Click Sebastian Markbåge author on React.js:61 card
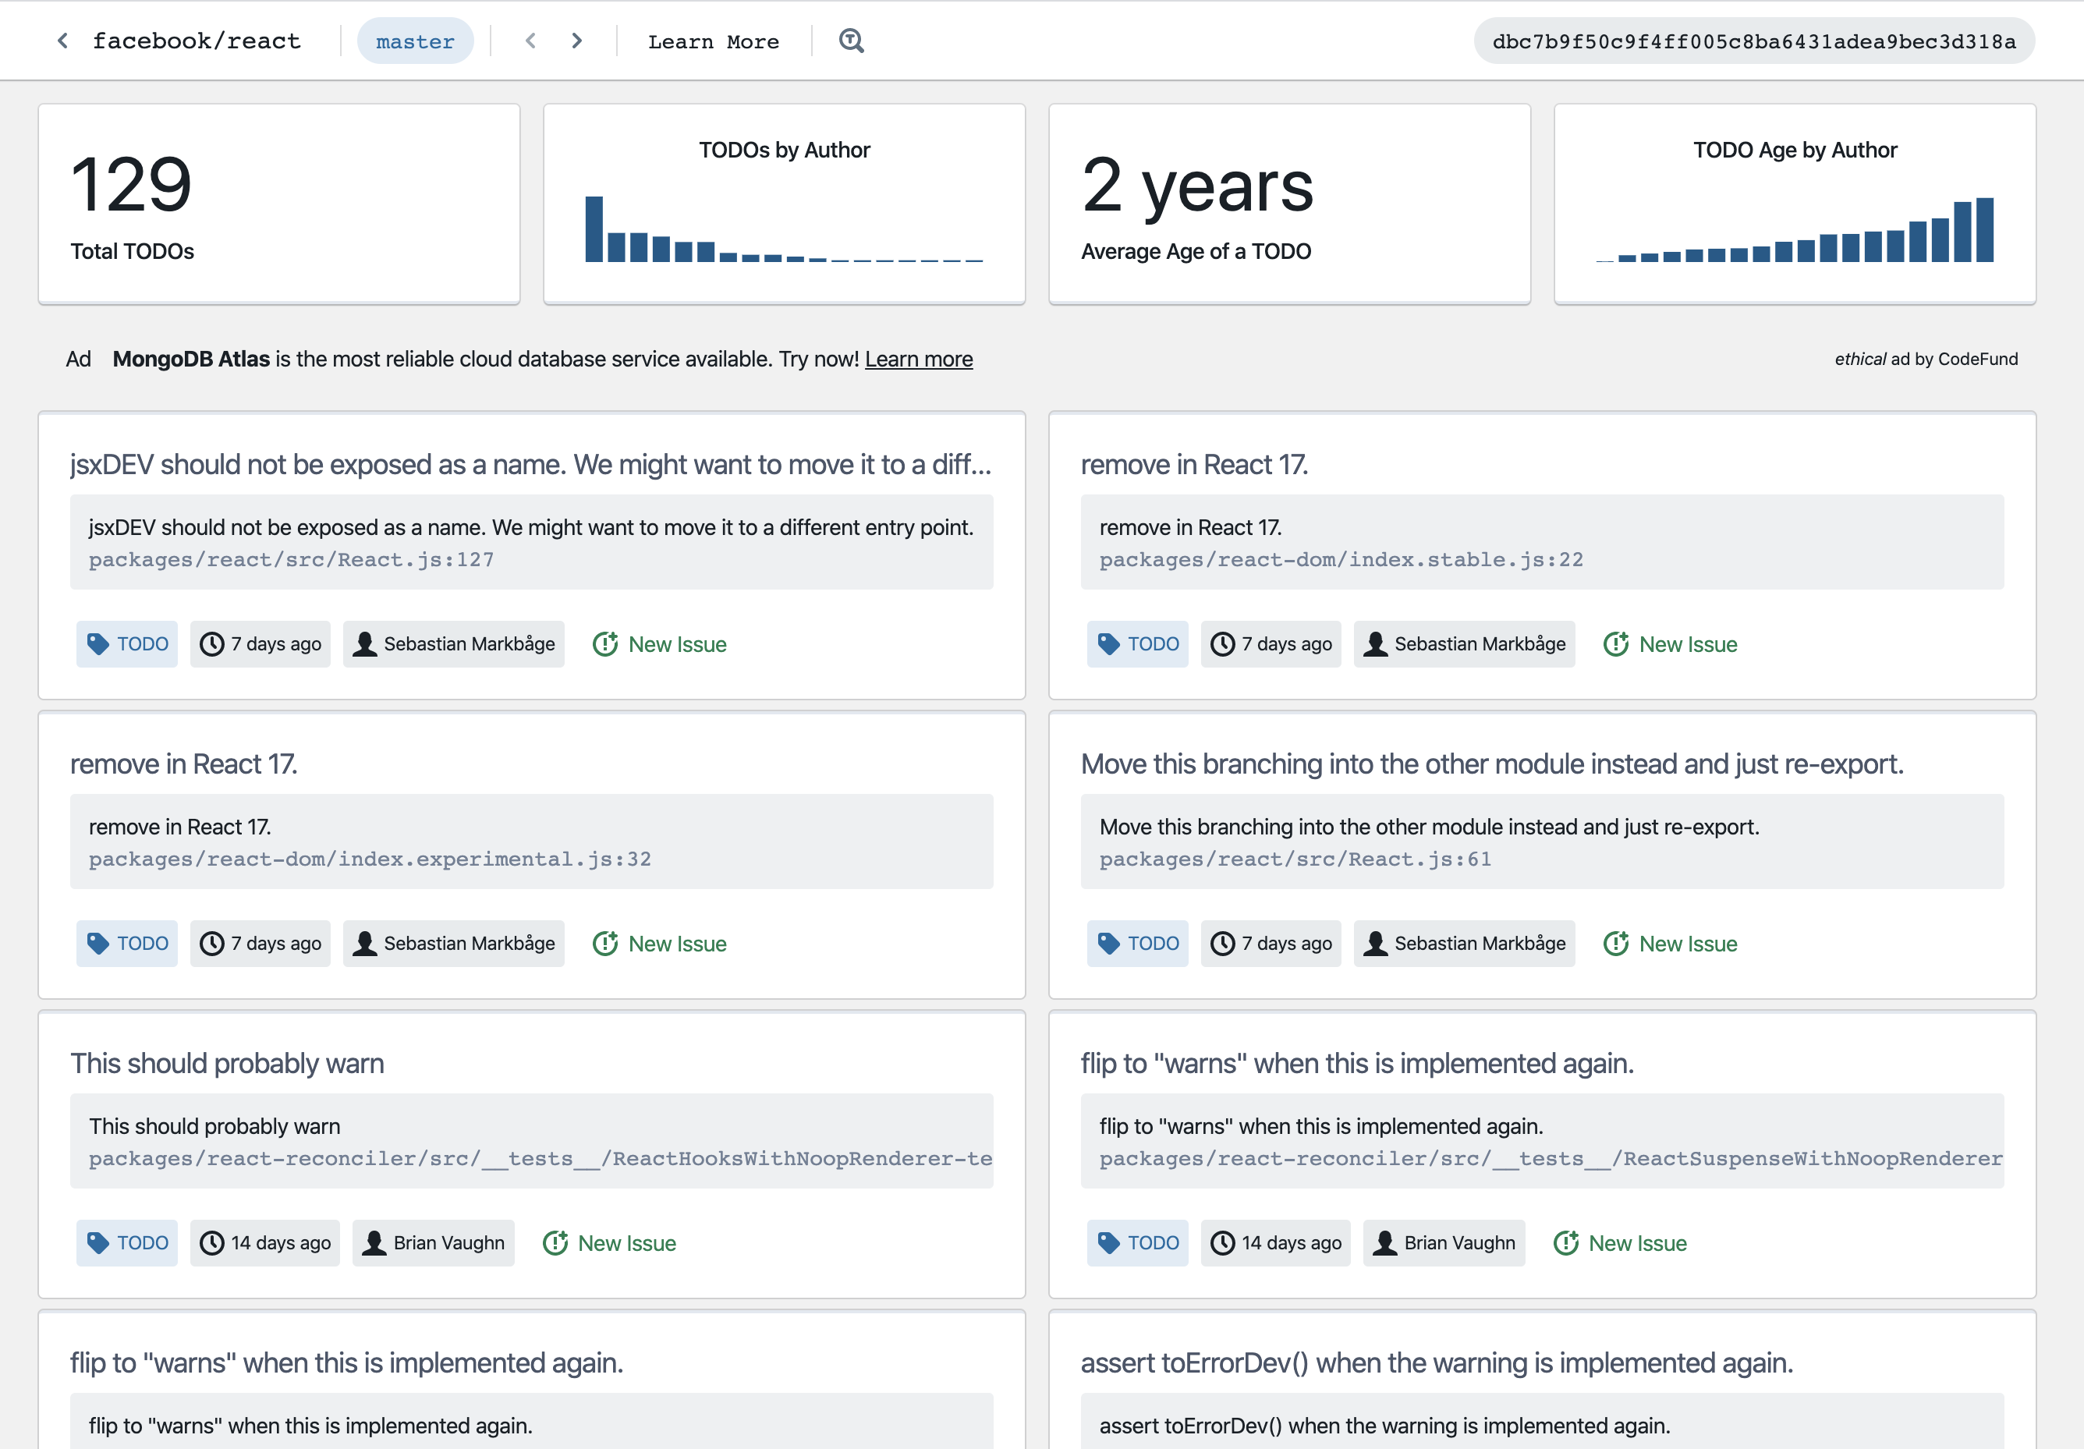Image resolution: width=2084 pixels, height=1449 pixels. [x=1463, y=944]
